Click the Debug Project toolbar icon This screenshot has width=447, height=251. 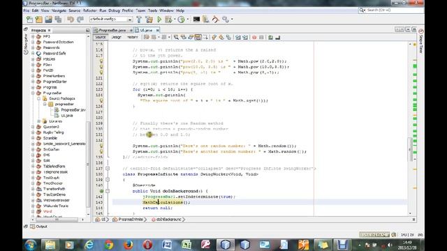(x=168, y=20)
